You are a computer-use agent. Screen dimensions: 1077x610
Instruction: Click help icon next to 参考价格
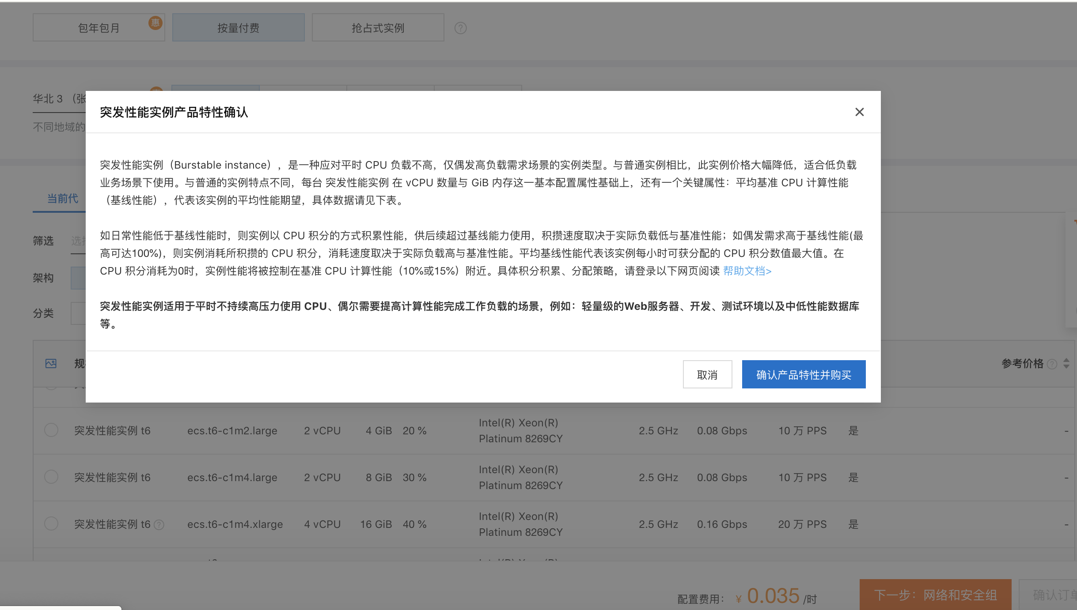[1052, 364]
